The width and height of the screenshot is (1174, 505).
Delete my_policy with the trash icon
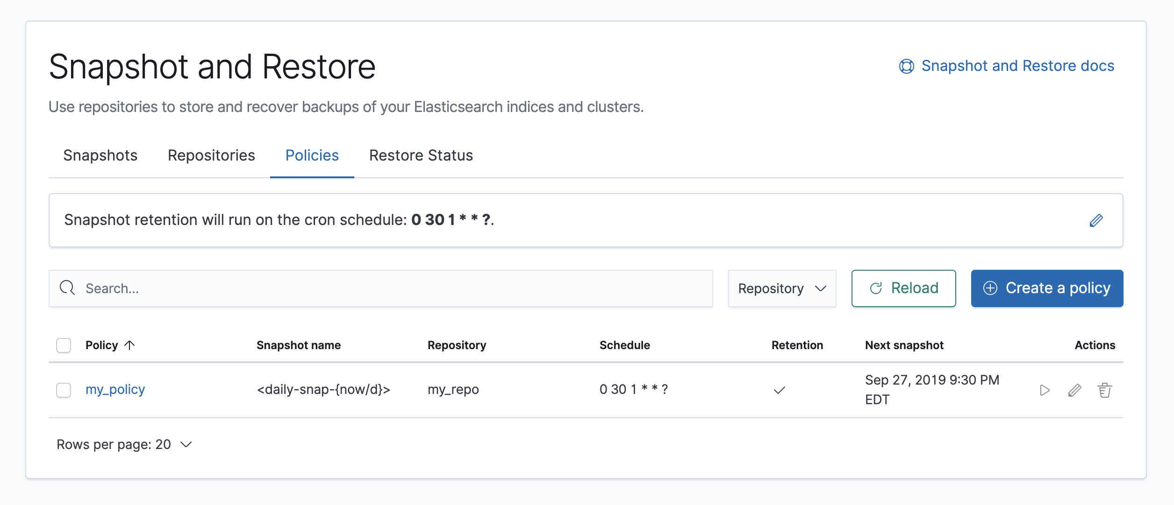pos(1104,390)
